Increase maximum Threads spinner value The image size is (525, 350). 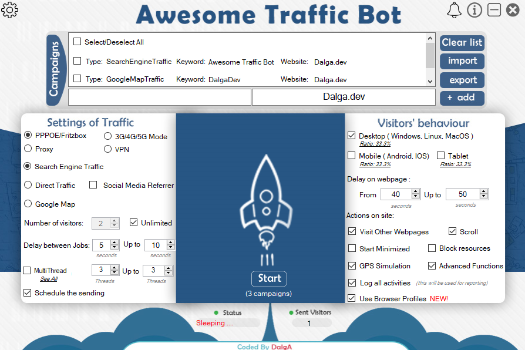coord(169,268)
